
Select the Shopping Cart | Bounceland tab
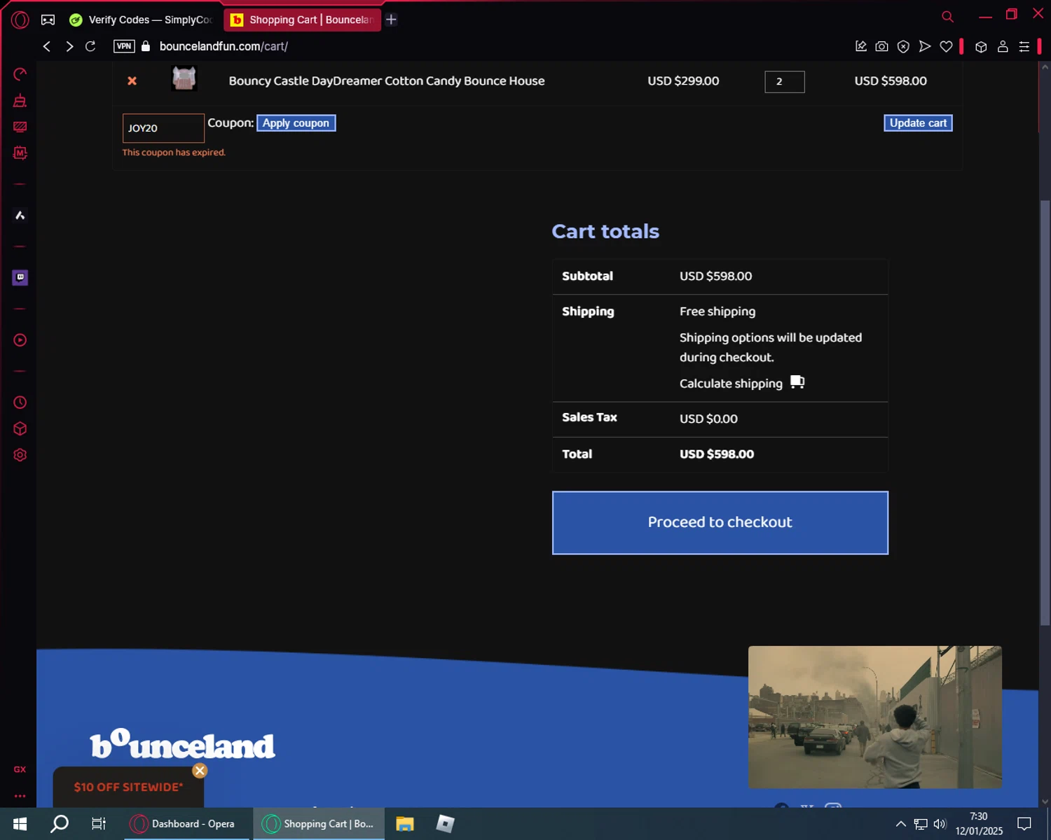tap(302, 20)
